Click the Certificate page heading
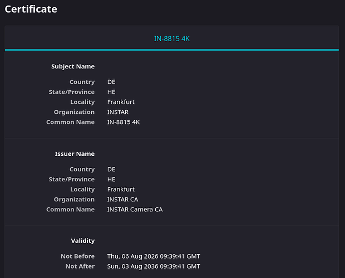 [x=31, y=9]
